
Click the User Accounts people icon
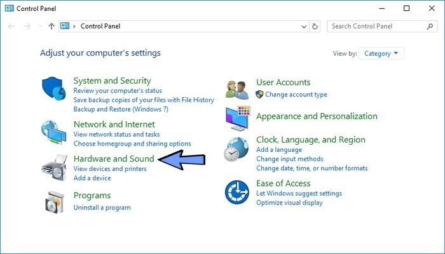tap(238, 89)
